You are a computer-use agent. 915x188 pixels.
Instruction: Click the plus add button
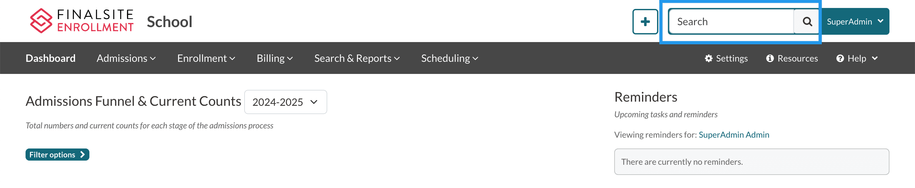tap(645, 22)
